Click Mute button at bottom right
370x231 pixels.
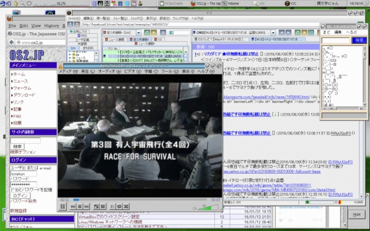tap(357, 214)
